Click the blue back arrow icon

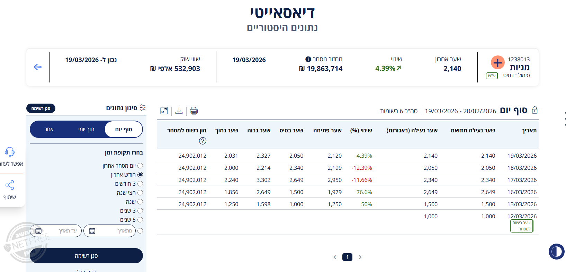tap(38, 67)
